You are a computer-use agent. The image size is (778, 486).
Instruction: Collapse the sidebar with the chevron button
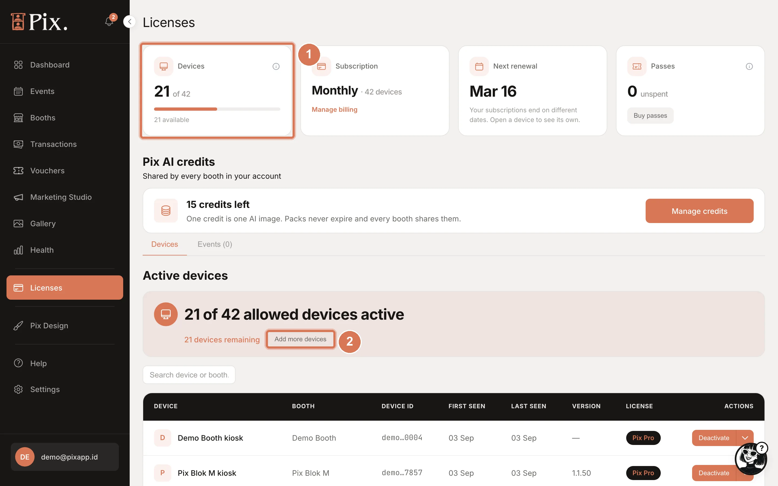click(x=130, y=22)
